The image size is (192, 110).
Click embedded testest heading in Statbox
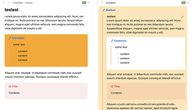pos(111,16)
